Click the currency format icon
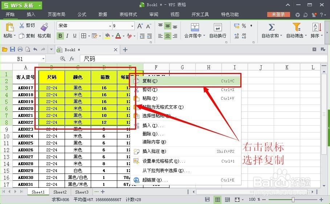The width and height of the screenshot is (330, 204). (237, 26)
